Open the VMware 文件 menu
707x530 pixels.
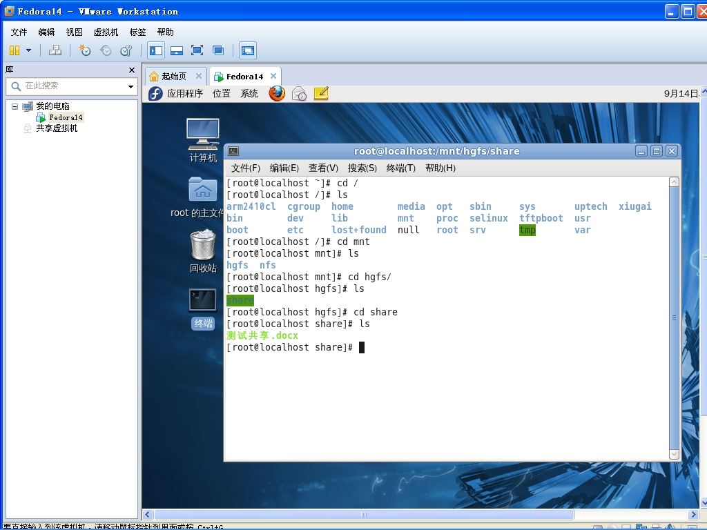(x=19, y=32)
